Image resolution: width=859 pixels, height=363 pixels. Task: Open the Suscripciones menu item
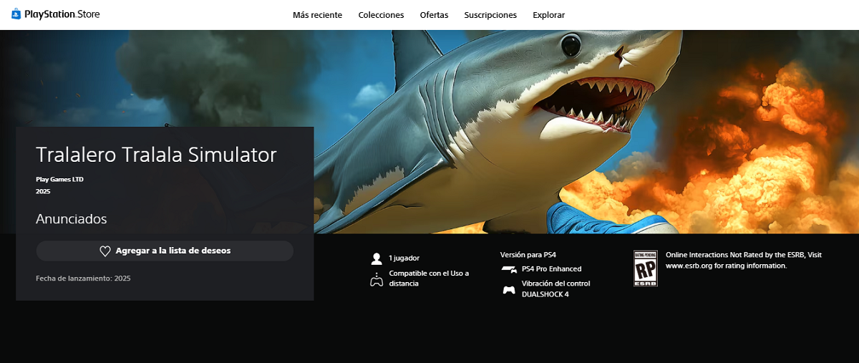490,15
